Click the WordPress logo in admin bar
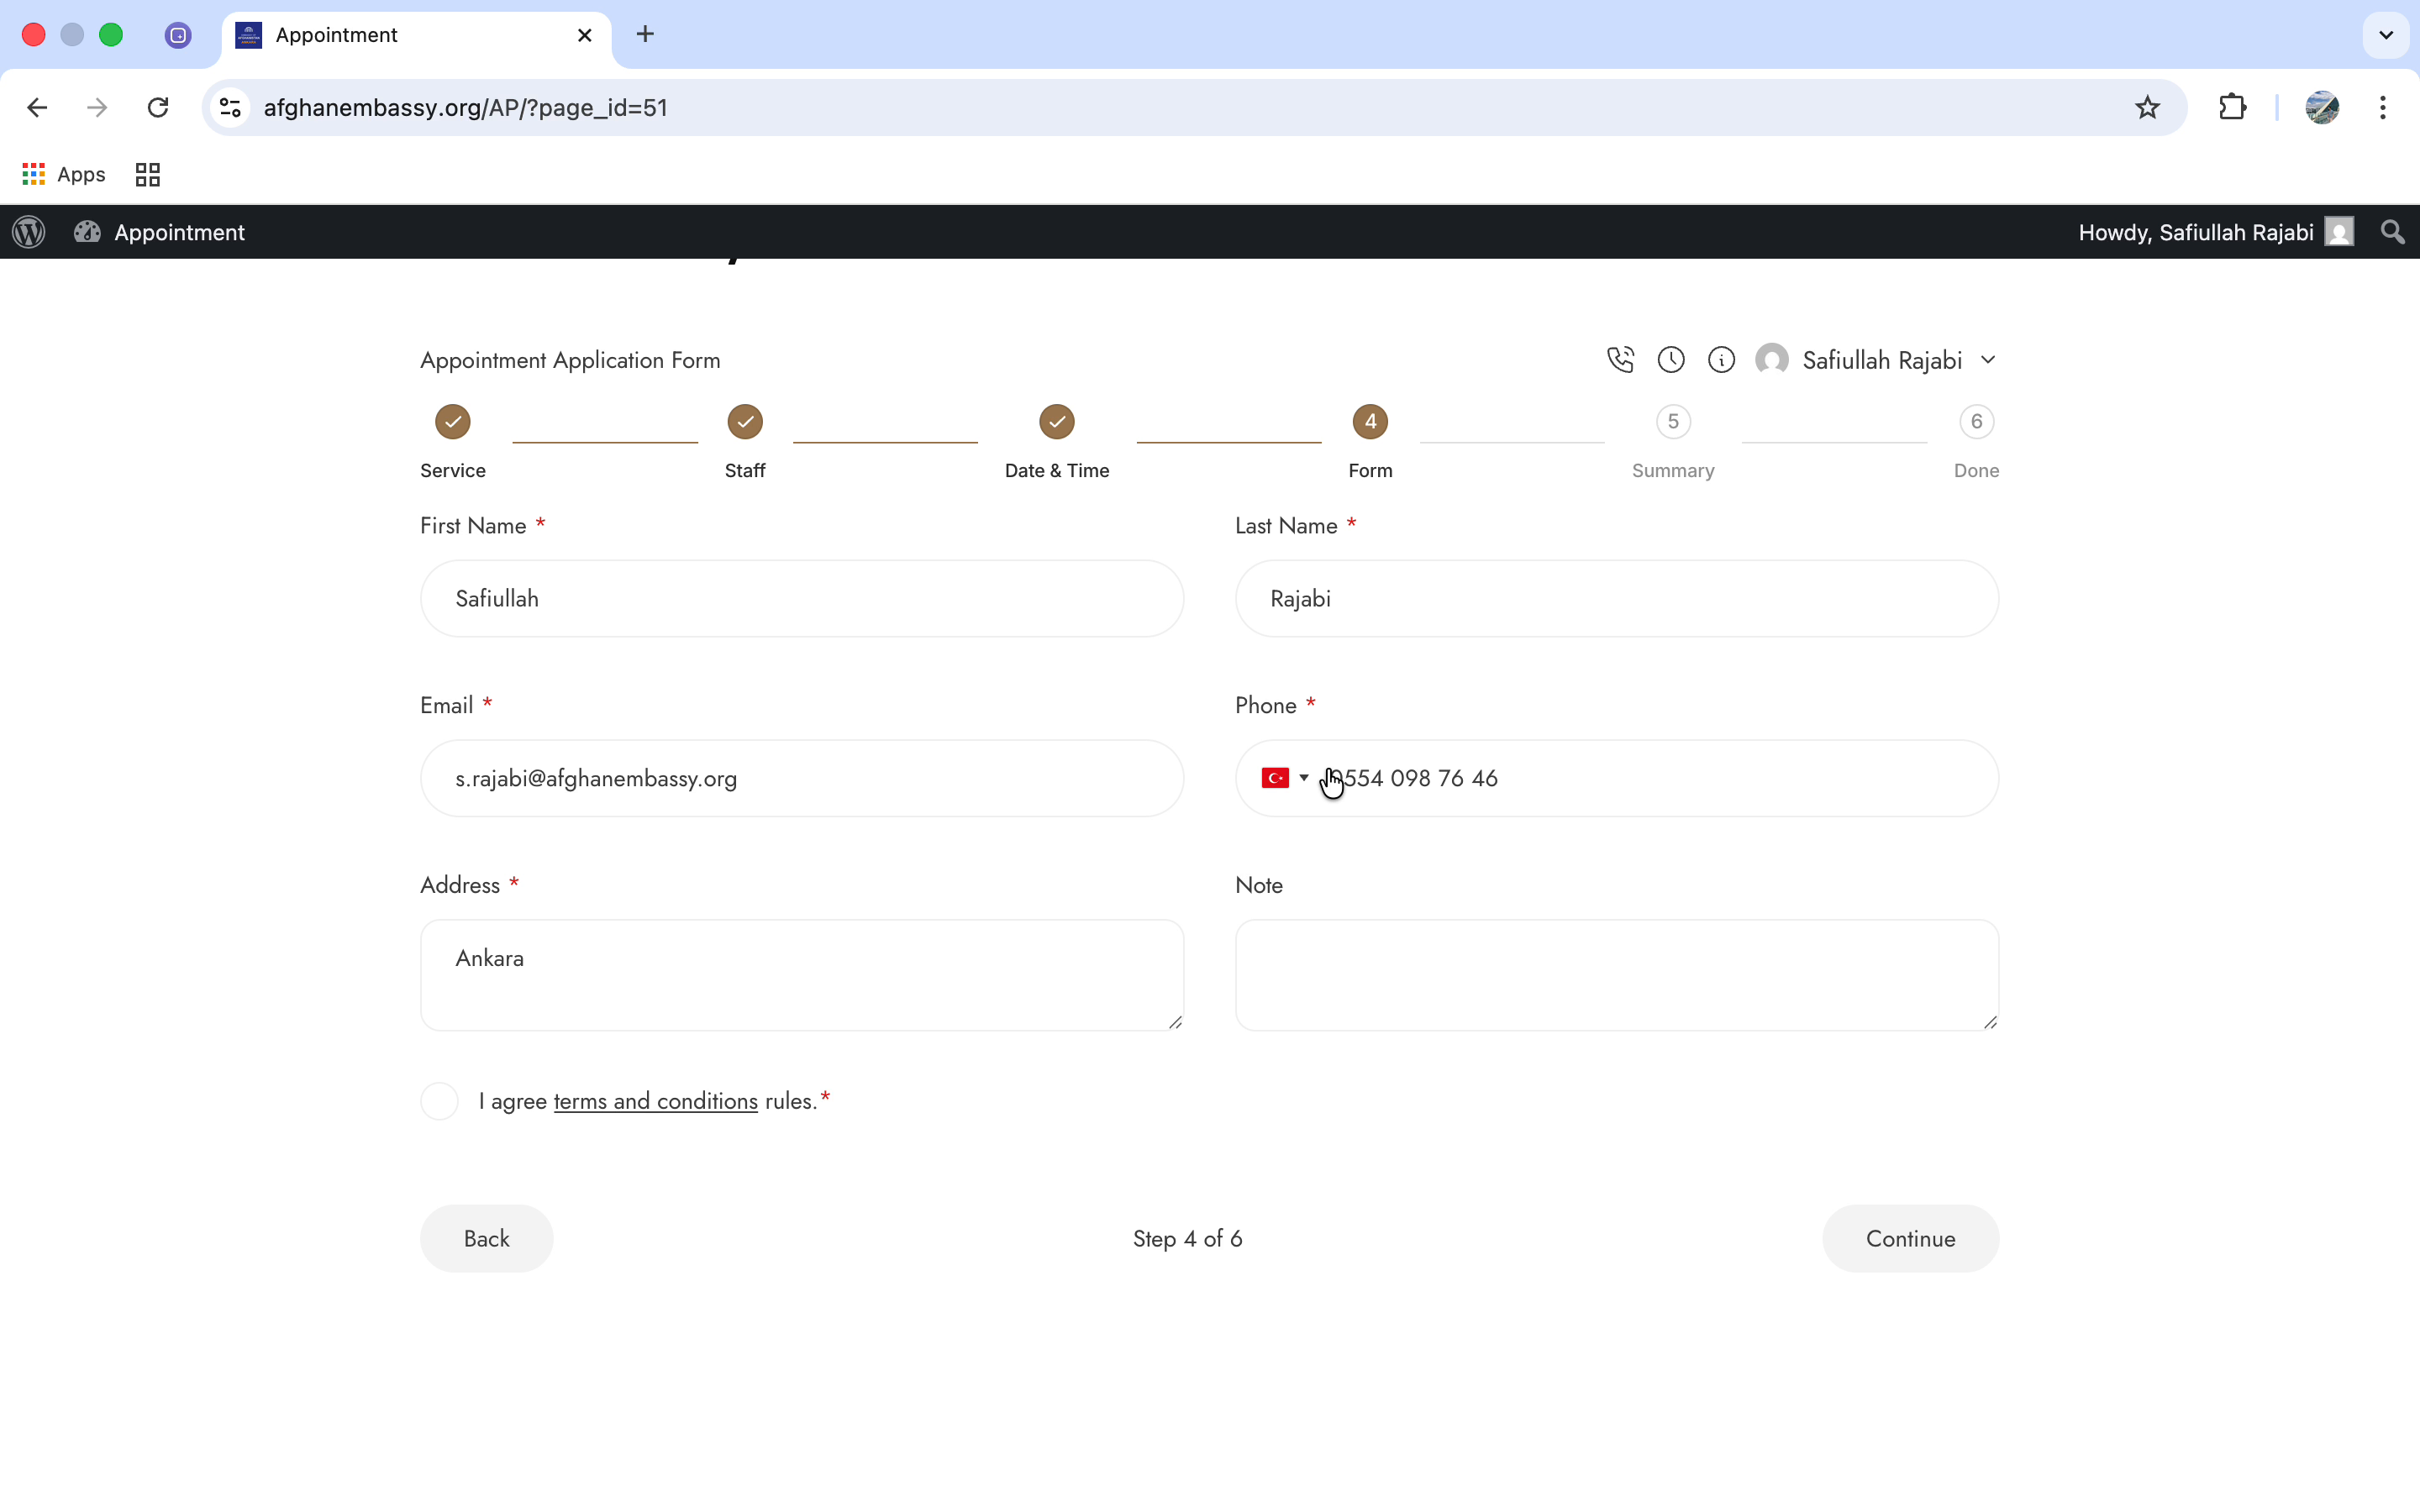 [28, 232]
